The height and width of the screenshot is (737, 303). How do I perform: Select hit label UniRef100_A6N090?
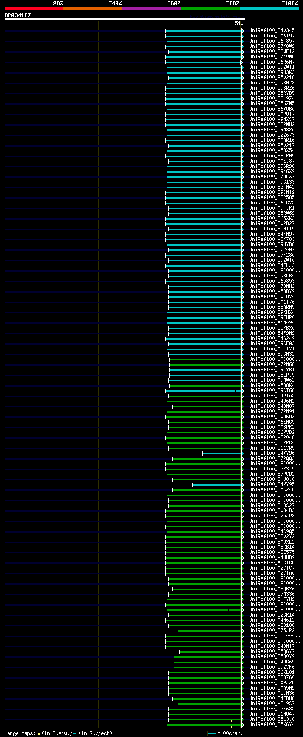coord(272,322)
